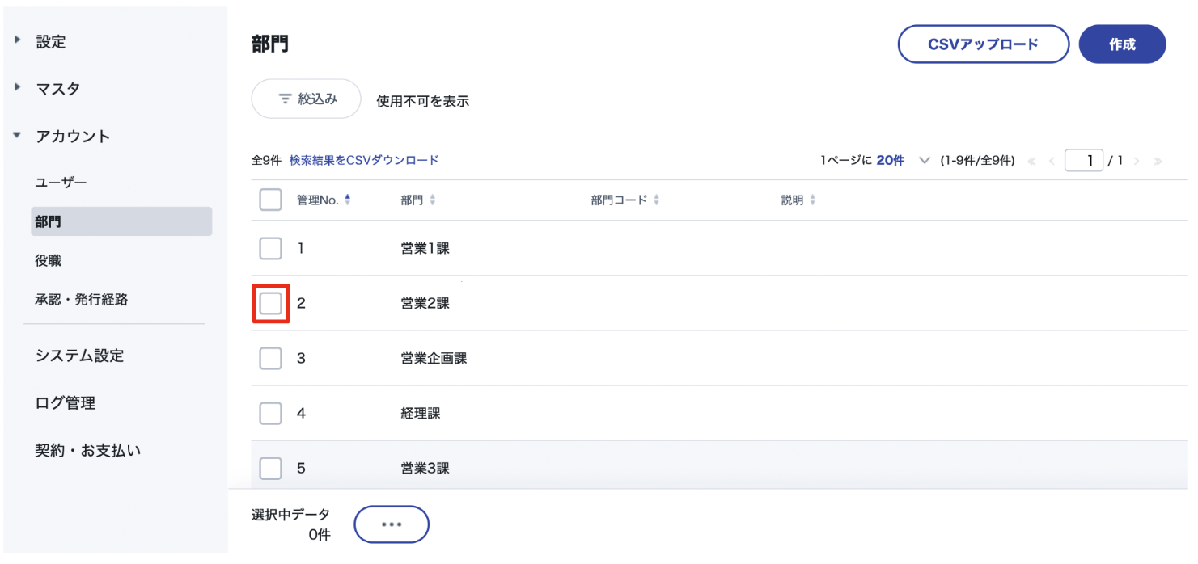Image resolution: width=1198 pixels, height=564 pixels.
Task: Sort by 説明 column arrows
Action: click(x=812, y=200)
